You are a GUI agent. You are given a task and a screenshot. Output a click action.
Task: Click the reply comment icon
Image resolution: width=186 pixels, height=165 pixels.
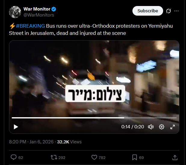click(14, 157)
